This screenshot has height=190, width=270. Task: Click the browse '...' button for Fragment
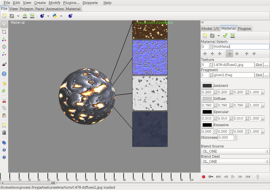pyautogui.click(x=266, y=75)
